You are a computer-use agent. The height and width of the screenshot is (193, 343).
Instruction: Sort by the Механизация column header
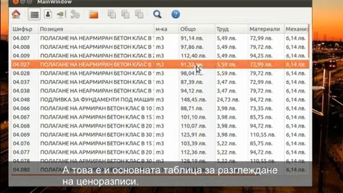pos(296,29)
